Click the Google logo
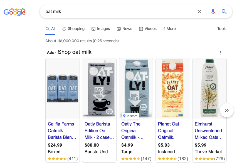The image size is (242, 168). pyautogui.click(x=14, y=12)
